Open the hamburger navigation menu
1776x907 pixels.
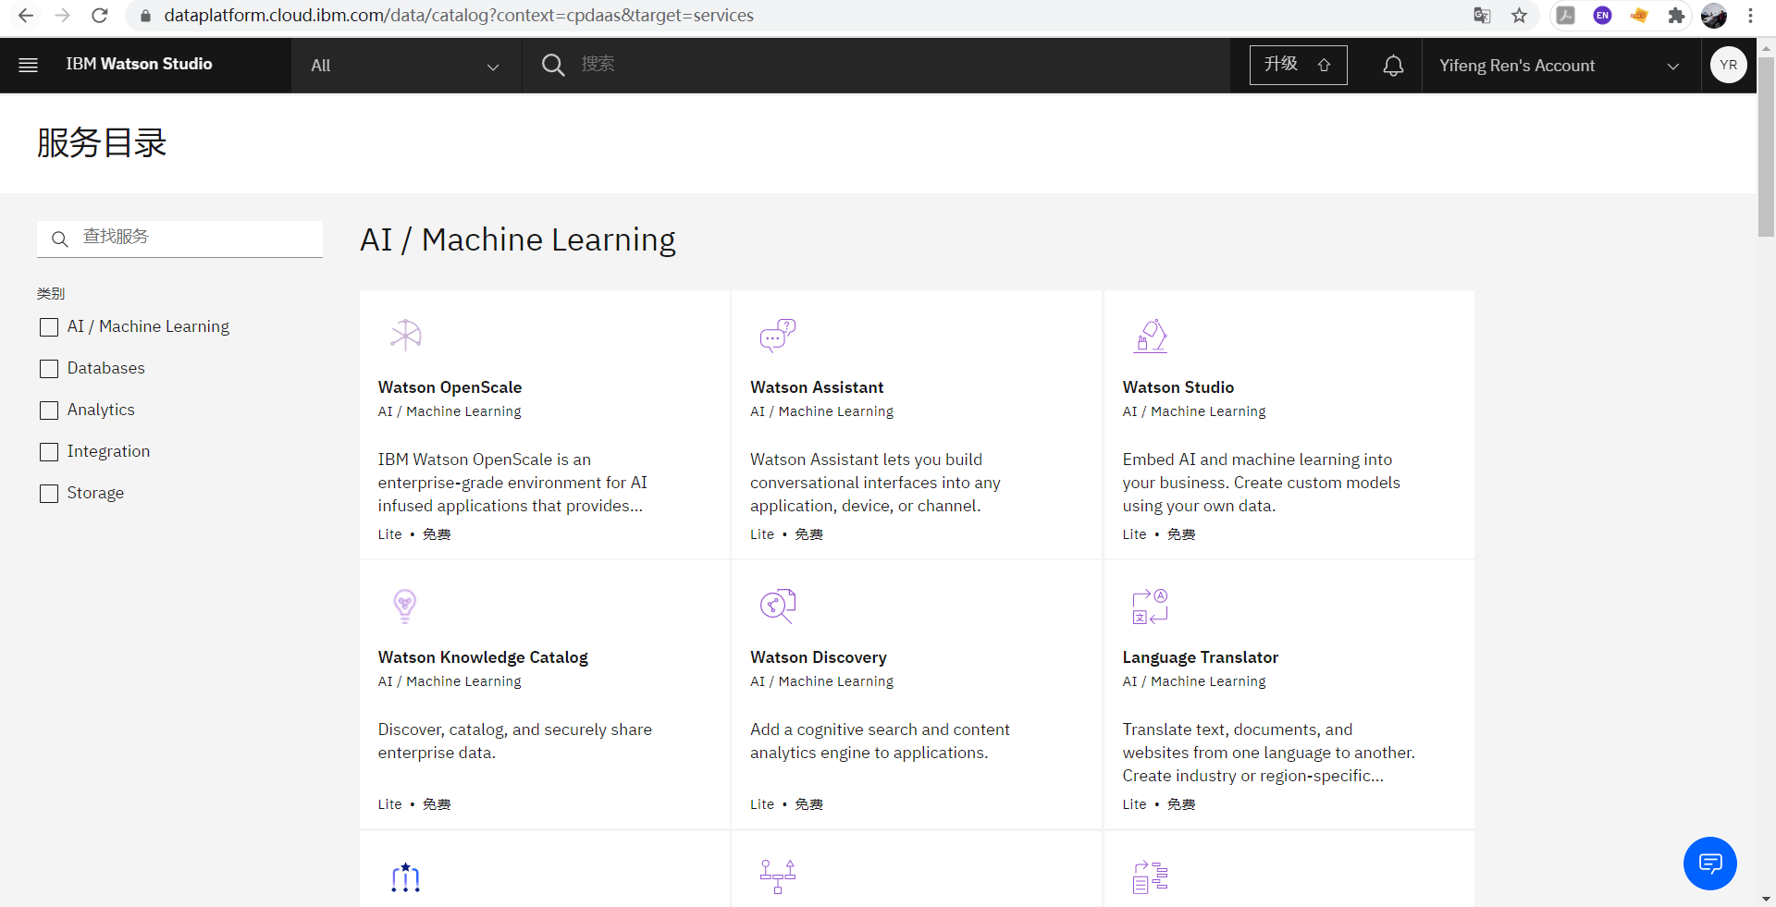pyautogui.click(x=28, y=65)
